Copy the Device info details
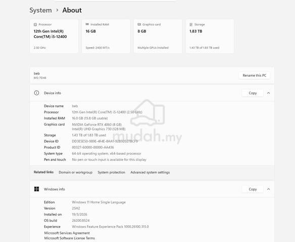Viewport: 295px width, 242px height. coord(253,93)
